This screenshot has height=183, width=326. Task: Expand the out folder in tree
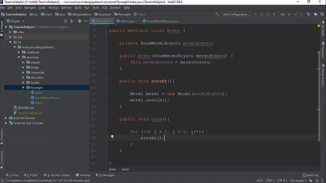click(10, 37)
